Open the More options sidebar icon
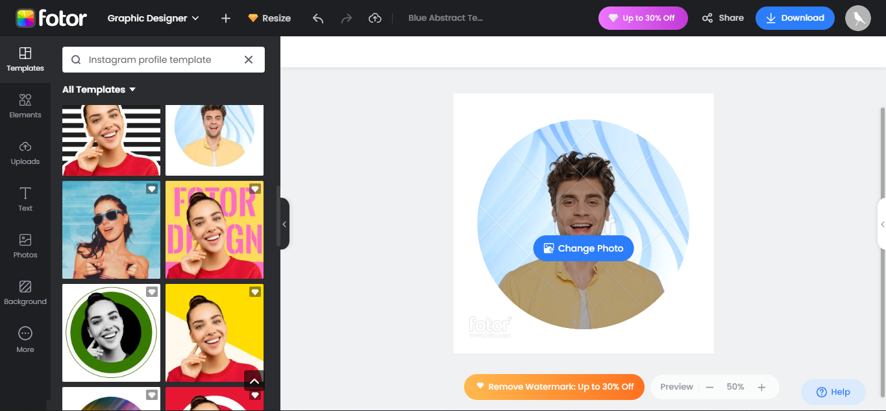Viewport: 886px width, 411px height. click(25, 338)
